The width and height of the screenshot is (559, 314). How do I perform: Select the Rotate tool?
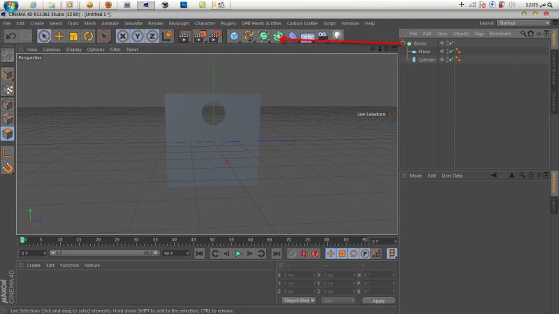point(89,36)
